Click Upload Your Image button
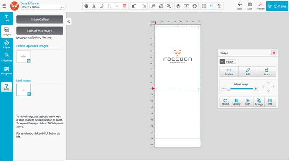Viewport: 289px width, 161px height. click(x=39, y=31)
